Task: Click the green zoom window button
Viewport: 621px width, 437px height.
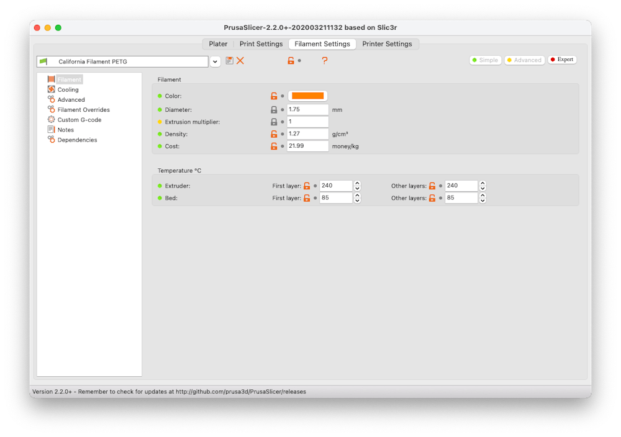Action: [58, 28]
